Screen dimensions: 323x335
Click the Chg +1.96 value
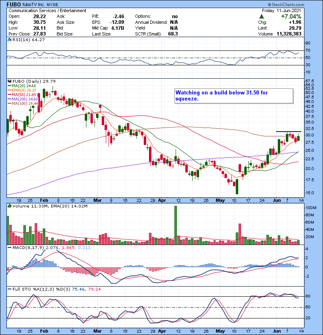tap(295, 22)
